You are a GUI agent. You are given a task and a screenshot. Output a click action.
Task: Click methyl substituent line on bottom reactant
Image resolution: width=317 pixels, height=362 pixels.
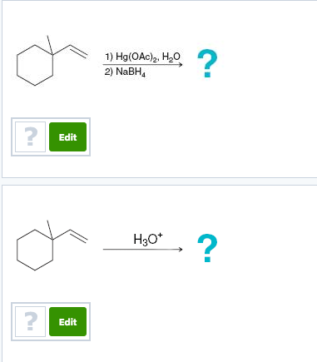coord(50,230)
